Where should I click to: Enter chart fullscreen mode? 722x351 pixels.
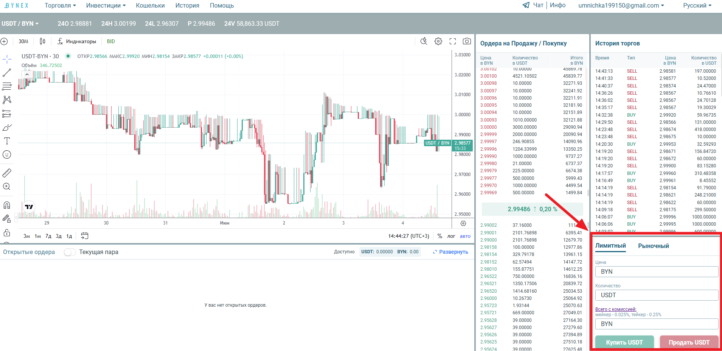click(x=453, y=41)
